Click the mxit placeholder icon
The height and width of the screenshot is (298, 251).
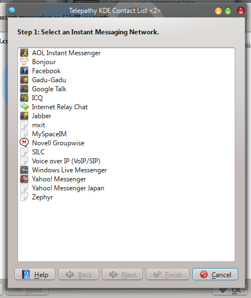point(24,125)
